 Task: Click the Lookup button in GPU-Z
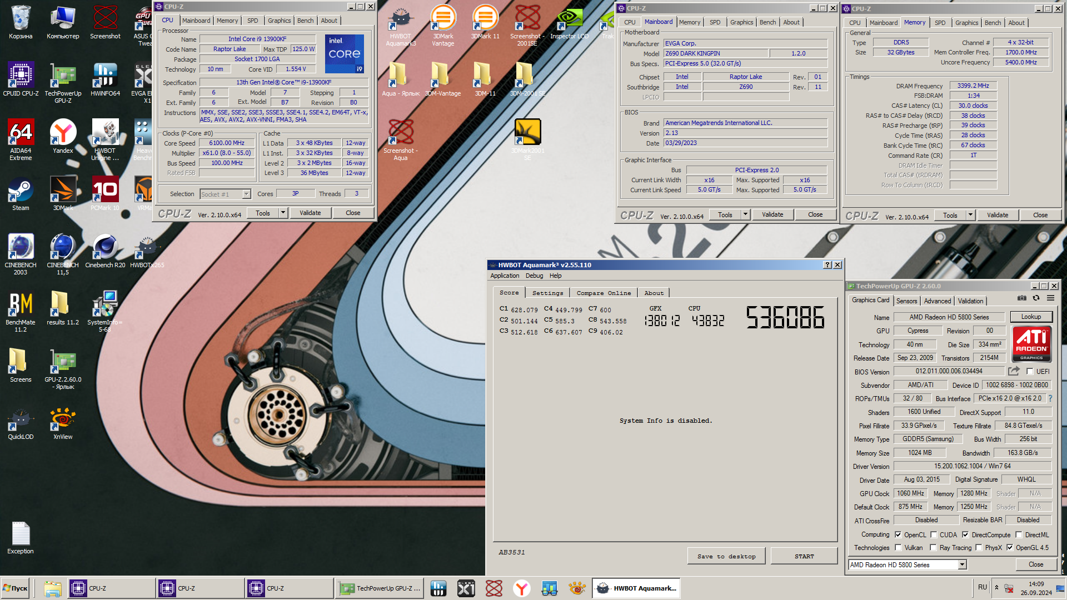point(1031,317)
